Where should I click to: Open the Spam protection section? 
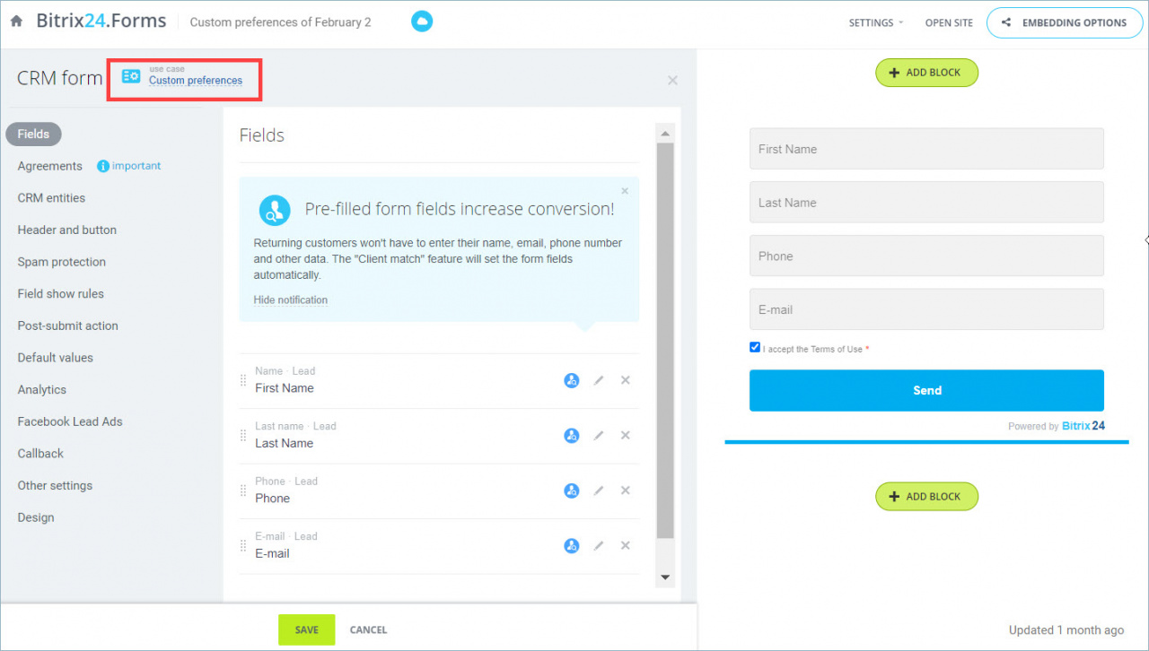click(x=62, y=262)
